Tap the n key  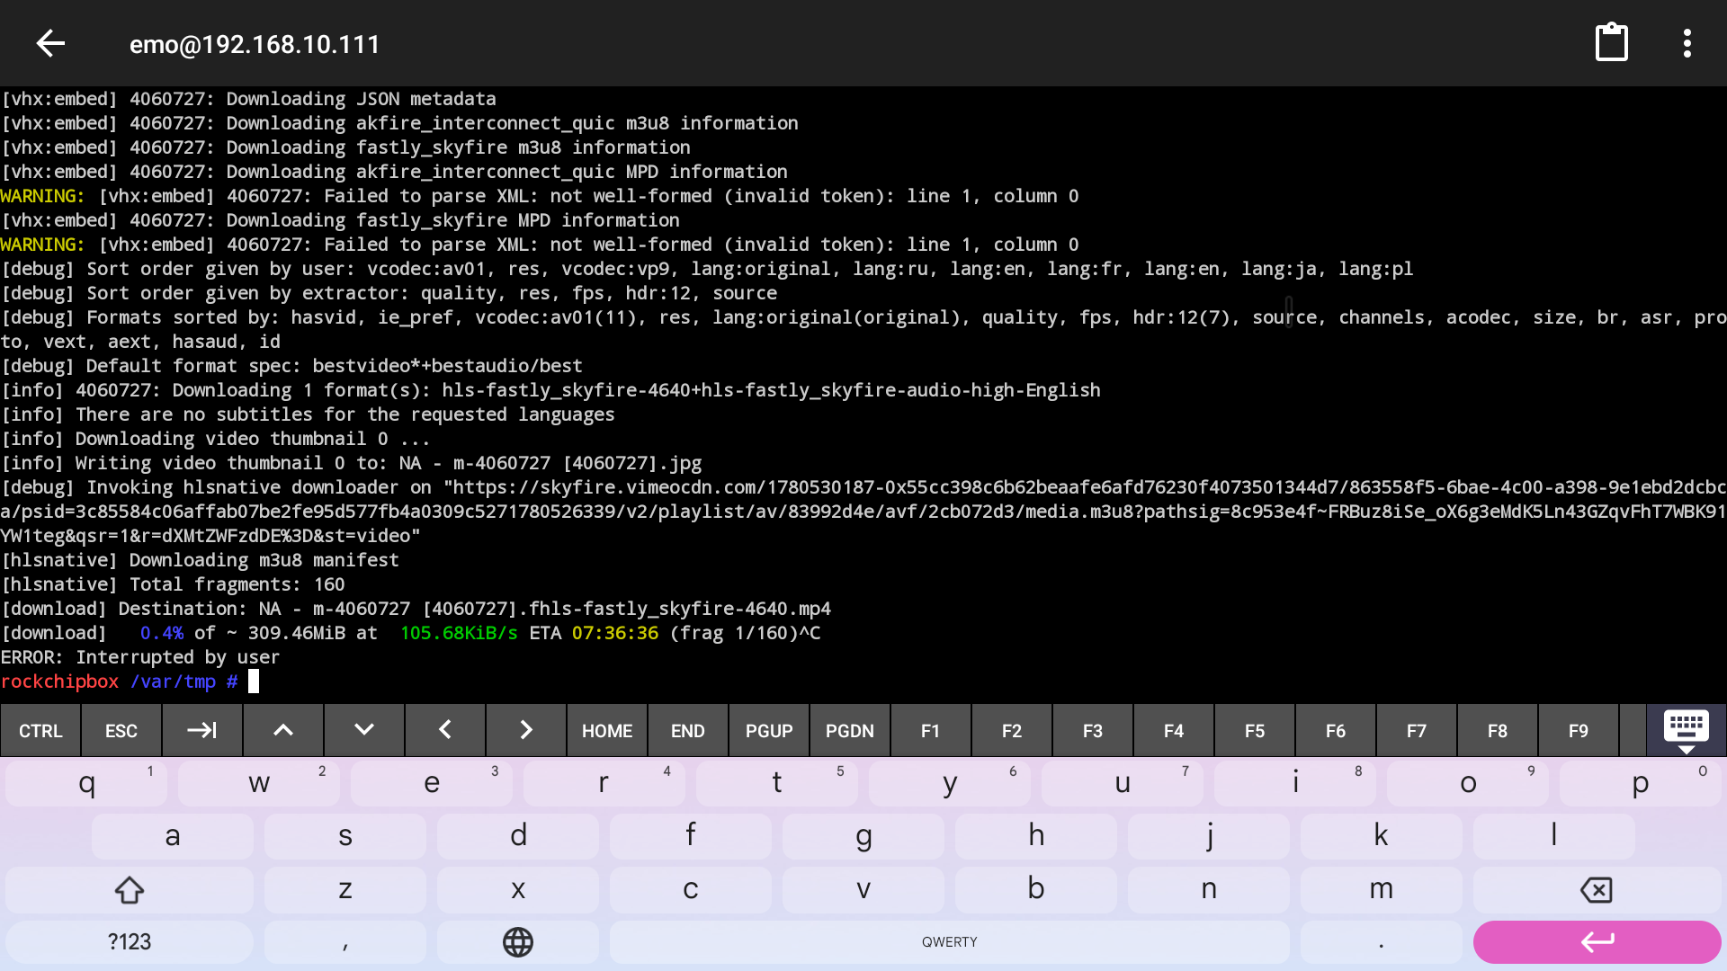1209,889
